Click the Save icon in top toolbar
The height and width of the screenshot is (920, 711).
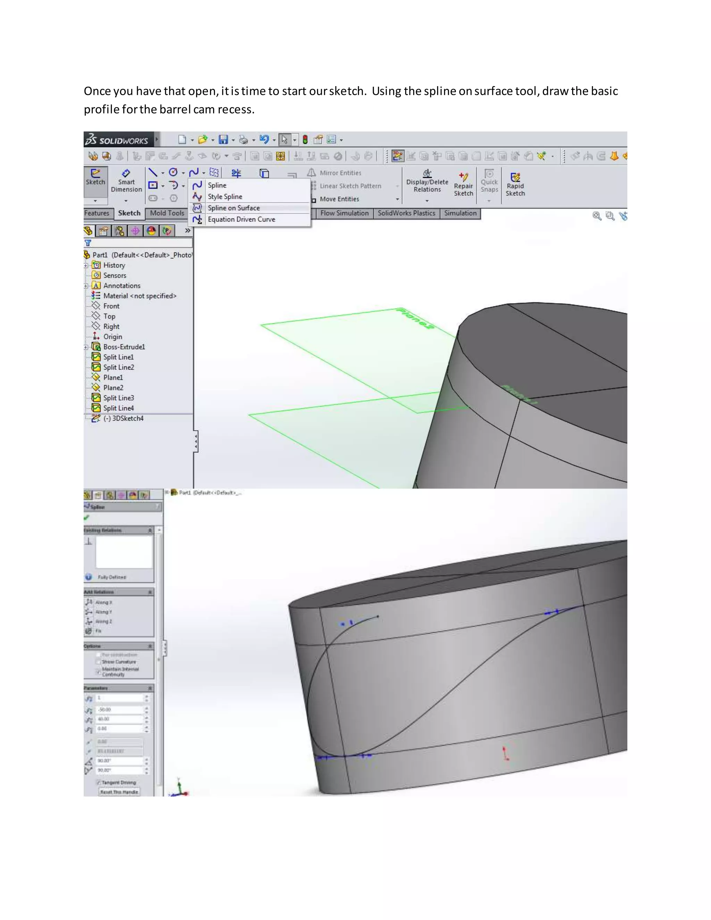[x=223, y=140]
